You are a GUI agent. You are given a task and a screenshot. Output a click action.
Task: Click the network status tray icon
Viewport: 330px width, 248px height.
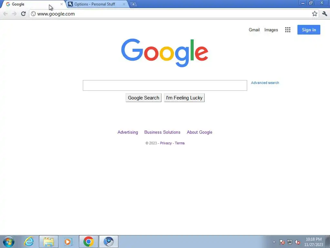click(x=290, y=242)
